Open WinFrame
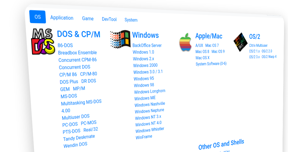 [144, 137]
